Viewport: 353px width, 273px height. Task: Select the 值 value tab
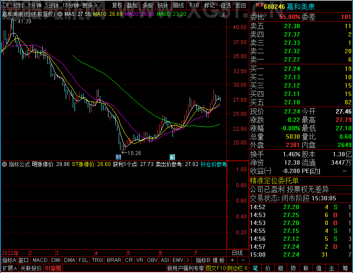[319, 268]
